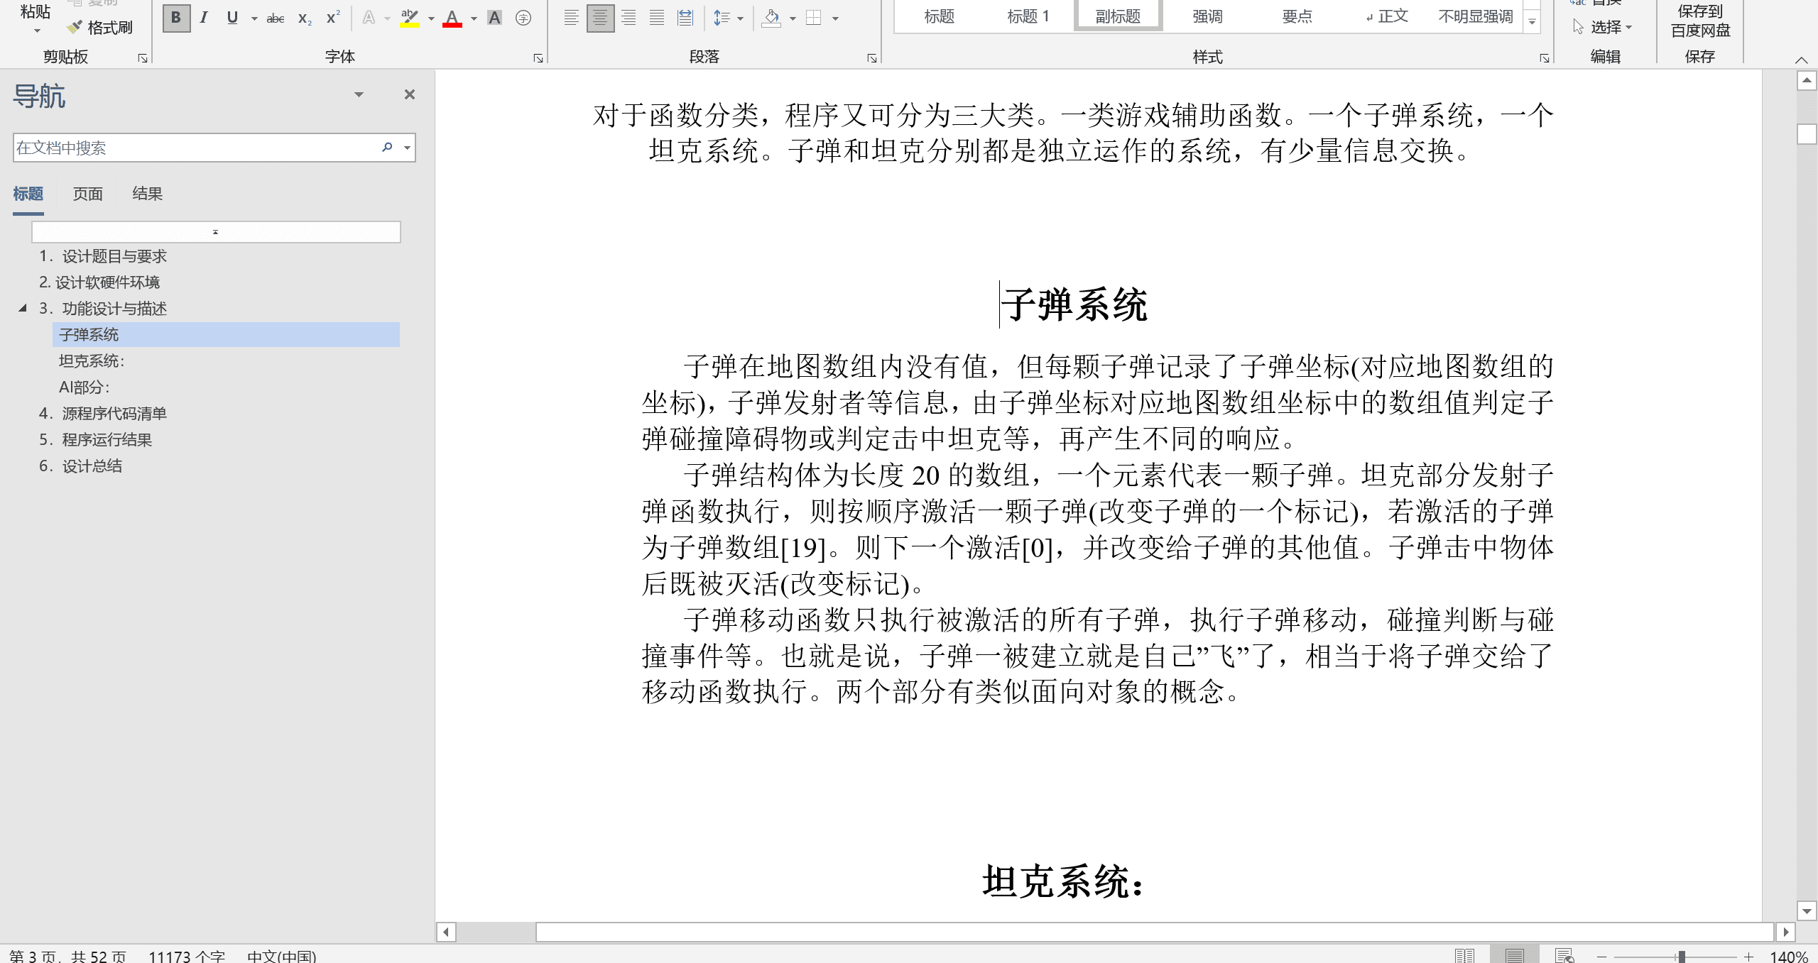
Task: Click the character shading icon
Action: tap(495, 18)
